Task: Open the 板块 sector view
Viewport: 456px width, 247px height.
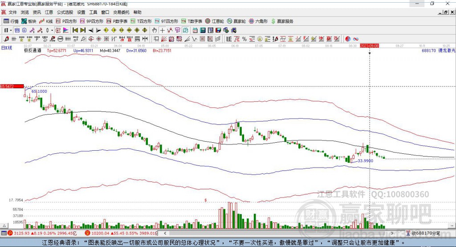Action: 29,21
